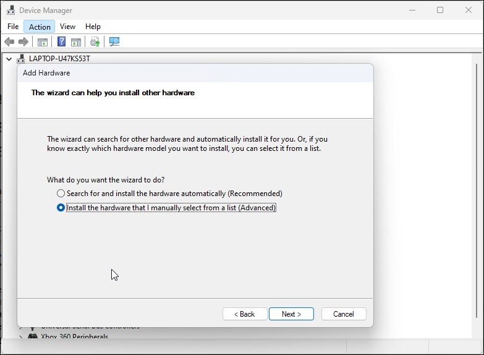484x355 pixels.
Task: Open the Action menu
Action: point(40,27)
